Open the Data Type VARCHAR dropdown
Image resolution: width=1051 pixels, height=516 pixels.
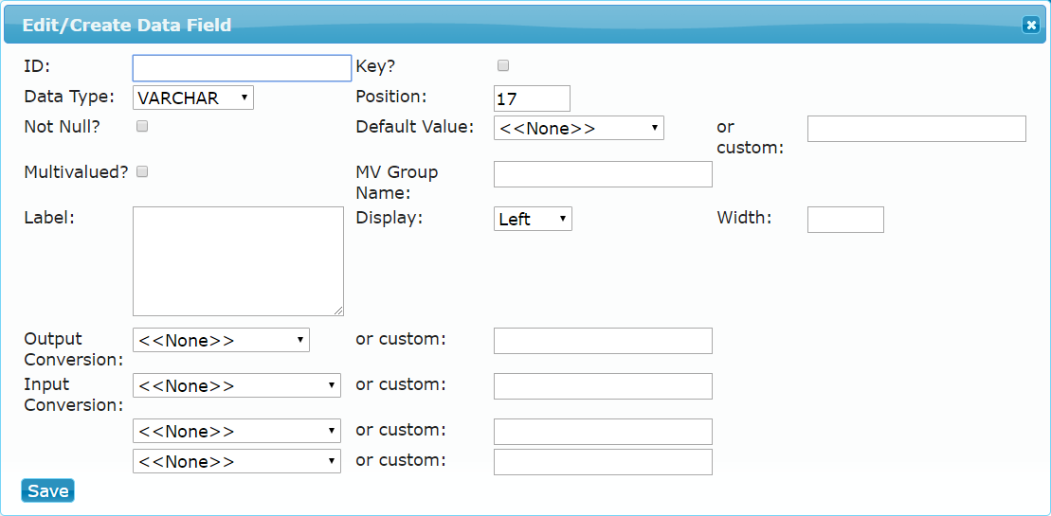[193, 98]
